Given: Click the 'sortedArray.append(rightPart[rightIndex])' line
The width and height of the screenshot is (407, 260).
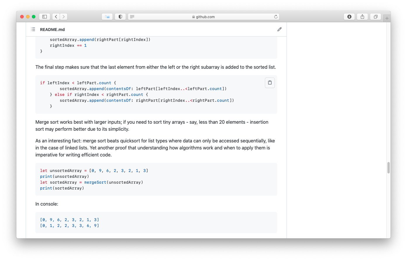Looking at the screenshot, I should [x=100, y=39].
